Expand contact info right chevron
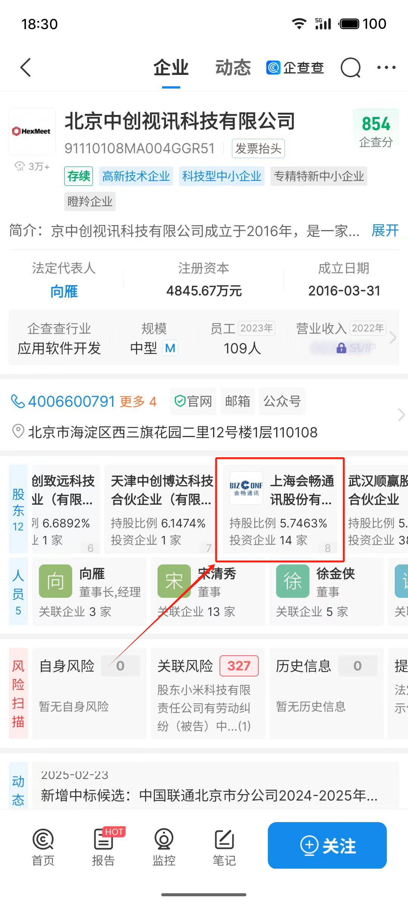 pyautogui.click(x=401, y=415)
